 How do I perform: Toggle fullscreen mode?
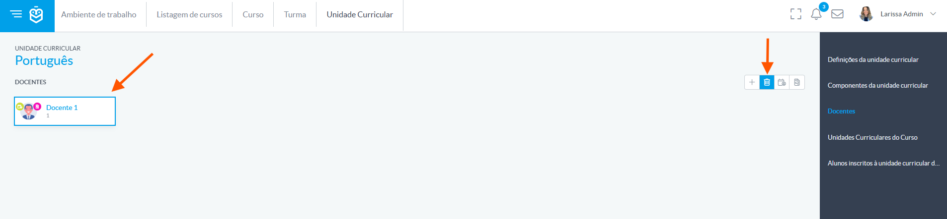point(796,14)
